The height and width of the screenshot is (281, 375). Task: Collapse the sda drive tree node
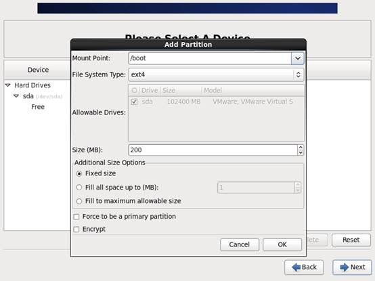click(16, 96)
